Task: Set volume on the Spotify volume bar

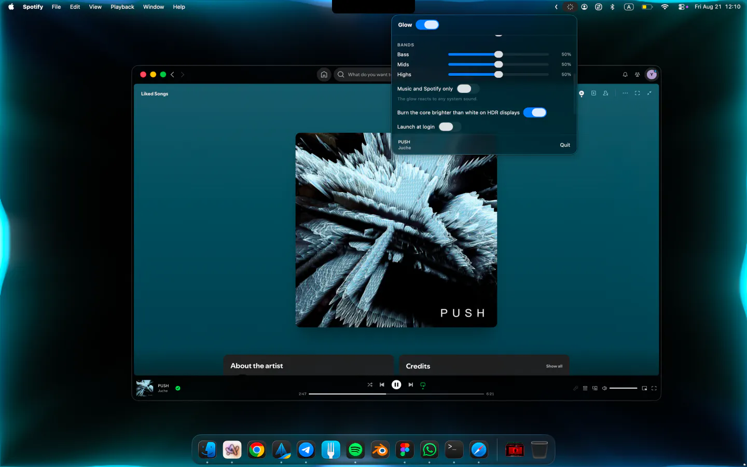Action: [x=624, y=388]
